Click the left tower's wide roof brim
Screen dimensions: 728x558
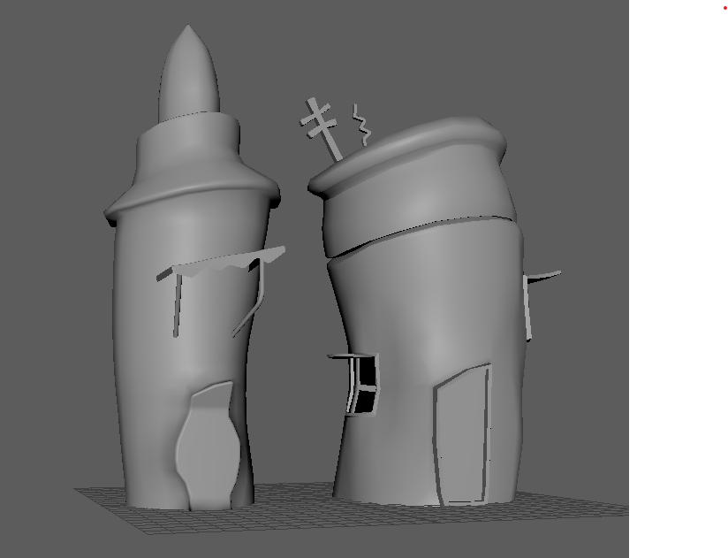click(x=193, y=196)
